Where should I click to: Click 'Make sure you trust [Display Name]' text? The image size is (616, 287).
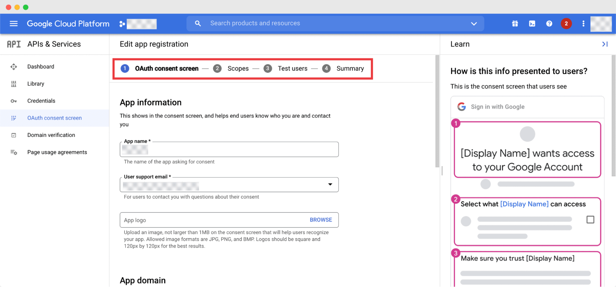pos(518,258)
